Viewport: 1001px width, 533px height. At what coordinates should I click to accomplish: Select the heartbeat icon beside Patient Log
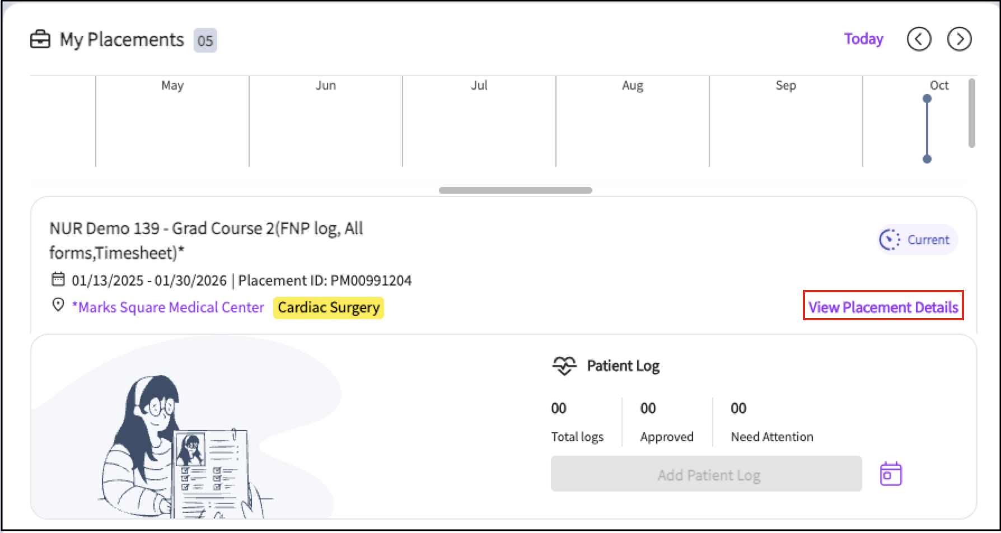[565, 364]
